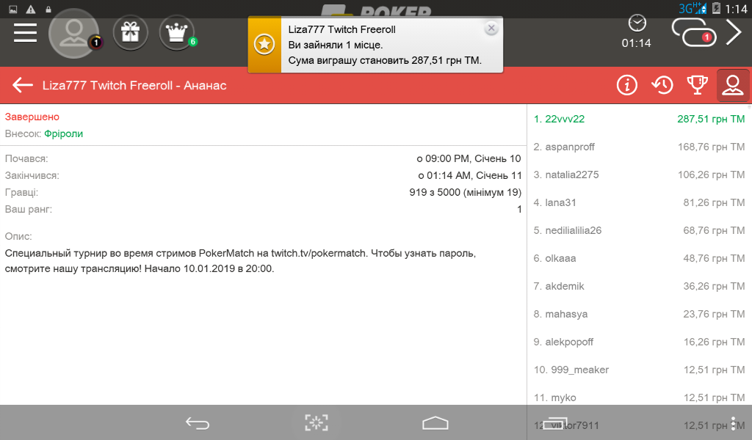Close the freeroll win notification
Screen dimensions: 752x440
(491, 29)
